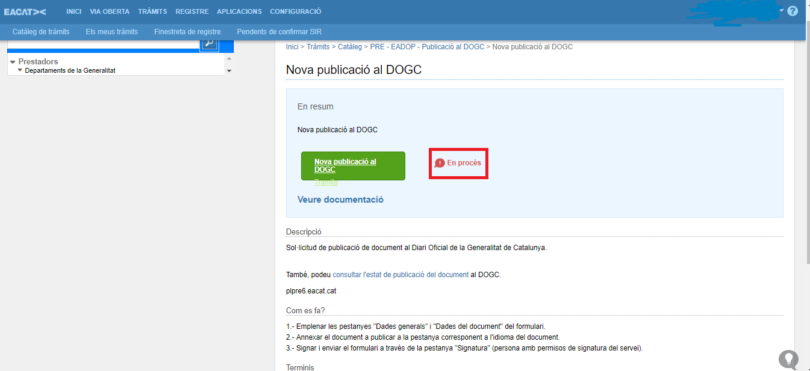Go to VIA OBERTA section
810x371 pixels.
pyautogui.click(x=110, y=11)
